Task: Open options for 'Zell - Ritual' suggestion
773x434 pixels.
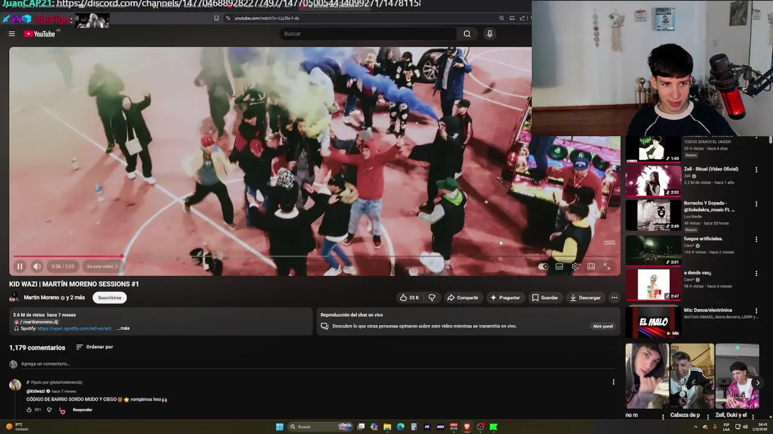Action: tap(756, 170)
